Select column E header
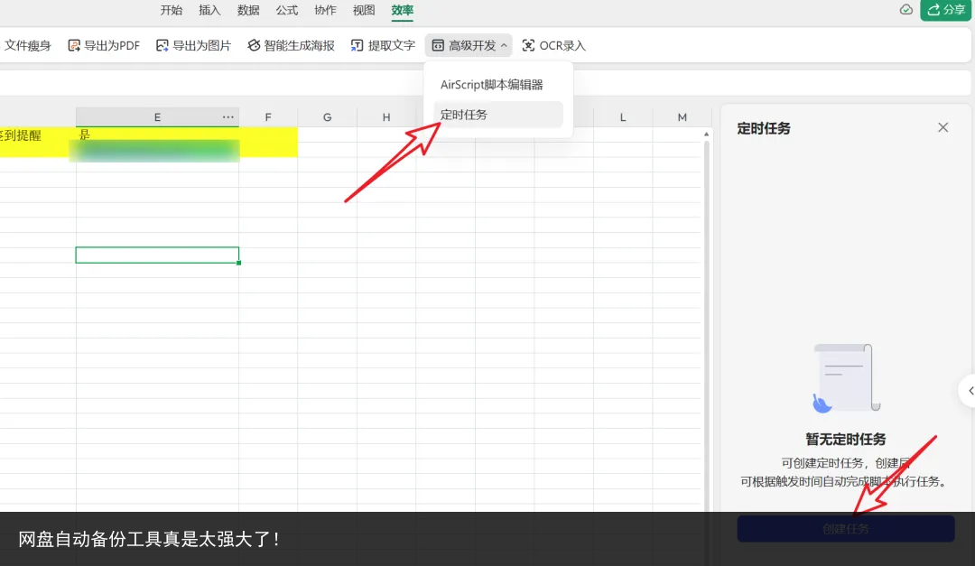Viewport: 975px width, 566px height. (157, 117)
